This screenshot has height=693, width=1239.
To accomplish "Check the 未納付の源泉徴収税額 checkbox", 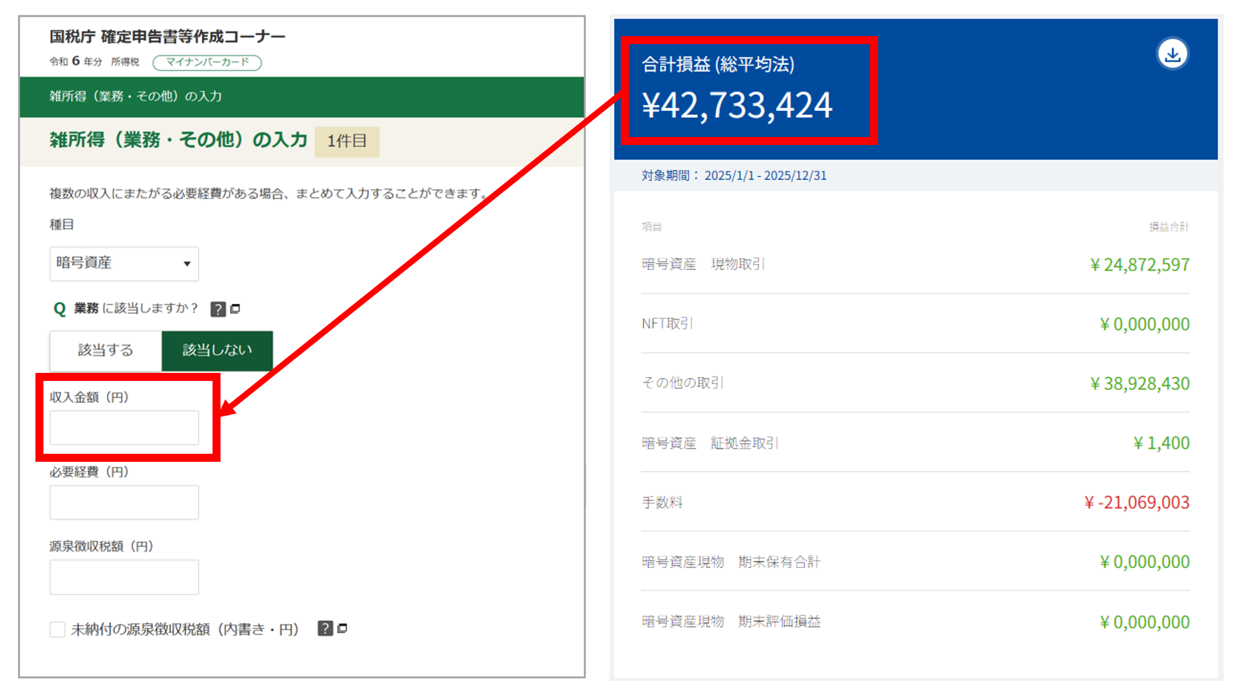I will point(57,629).
